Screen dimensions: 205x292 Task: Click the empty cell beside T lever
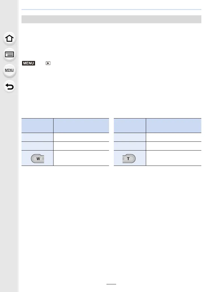coord(174,158)
